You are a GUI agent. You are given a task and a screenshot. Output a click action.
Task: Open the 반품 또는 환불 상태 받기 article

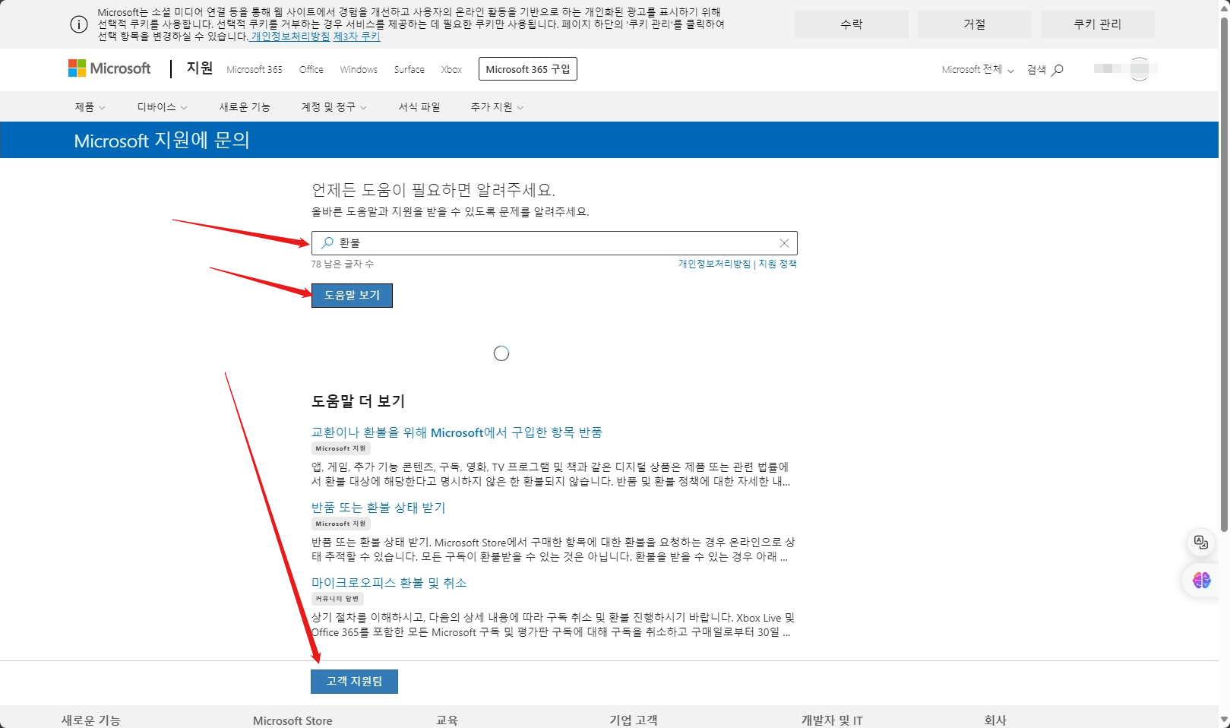pos(378,508)
